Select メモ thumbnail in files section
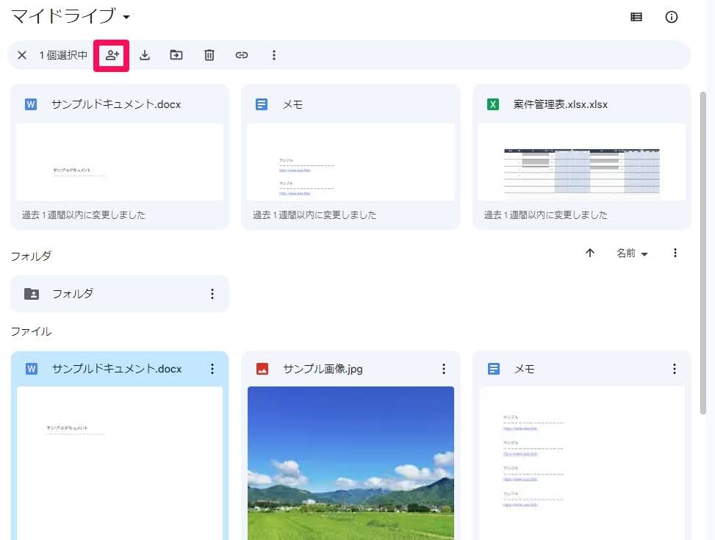Screen dimensions: 715x540 pos(582,463)
